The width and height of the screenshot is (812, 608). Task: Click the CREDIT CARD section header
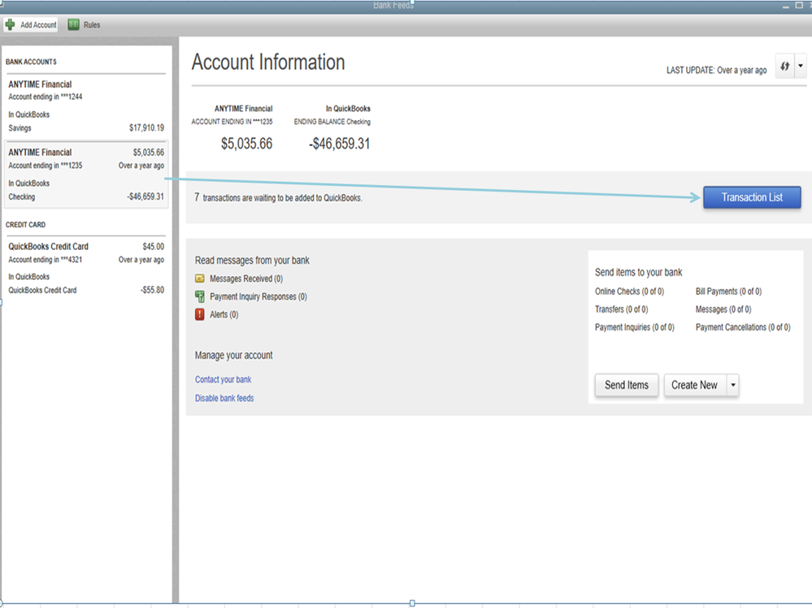click(25, 225)
